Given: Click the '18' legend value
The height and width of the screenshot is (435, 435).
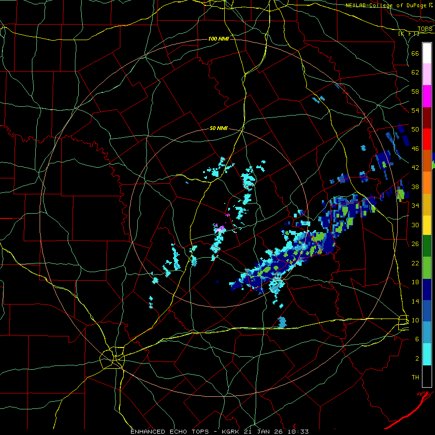Looking at the screenshot, I should pyautogui.click(x=415, y=282).
